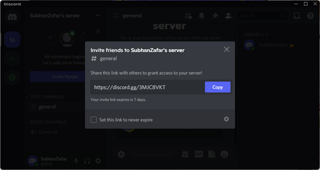Image resolution: width=320 pixels, height=170 pixels.
Task: Show pinned messages
Action: coord(215,16)
